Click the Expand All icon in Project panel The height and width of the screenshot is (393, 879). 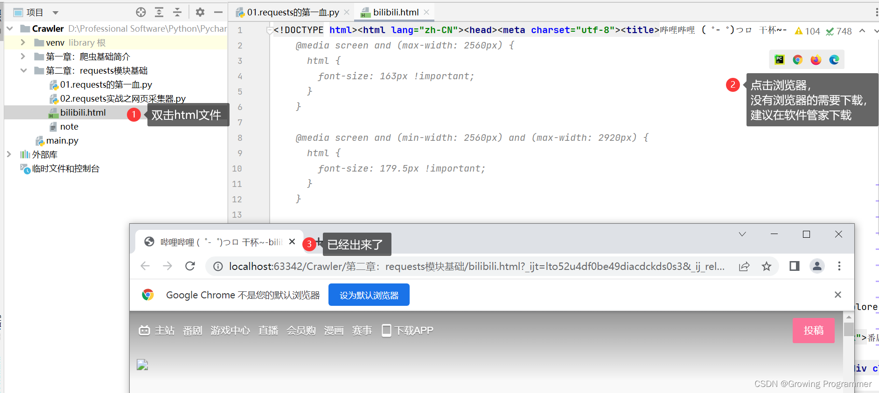pyautogui.click(x=159, y=12)
